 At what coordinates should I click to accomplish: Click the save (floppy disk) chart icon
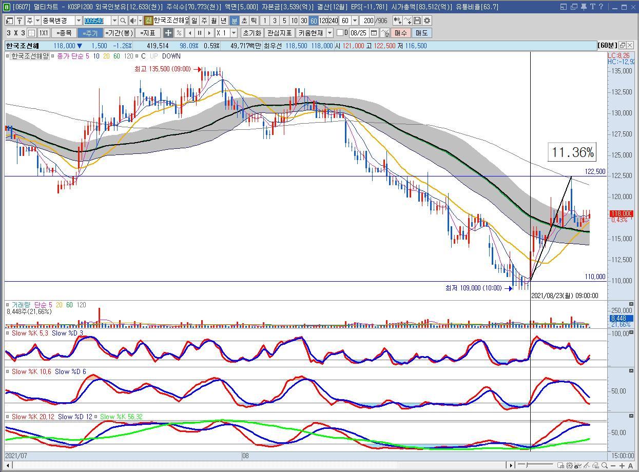[x=417, y=21]
